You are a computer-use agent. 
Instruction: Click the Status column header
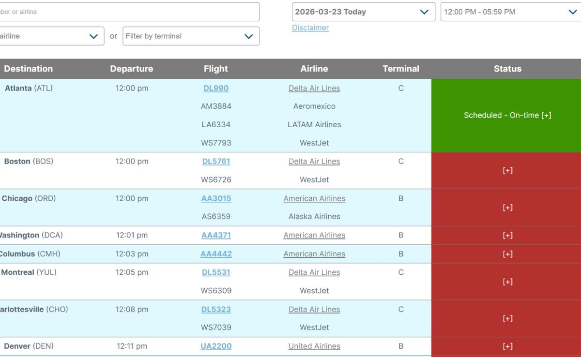point(507,69)
